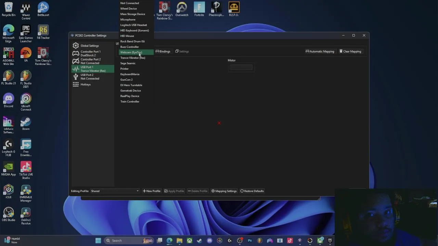Select Trance Vibrator (Rez) in dropdown list
The image size is (438, 246).
pyautogui.click(x=136, y=58)
